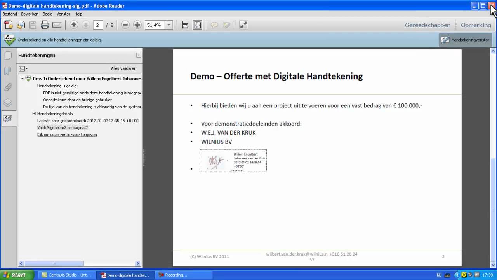Click the clock showing 17:38

point(487,275)
